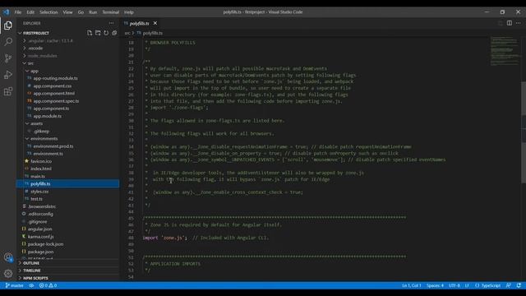
Task: Click the New Folder icon in Explorer
Action: pos(98,33)
